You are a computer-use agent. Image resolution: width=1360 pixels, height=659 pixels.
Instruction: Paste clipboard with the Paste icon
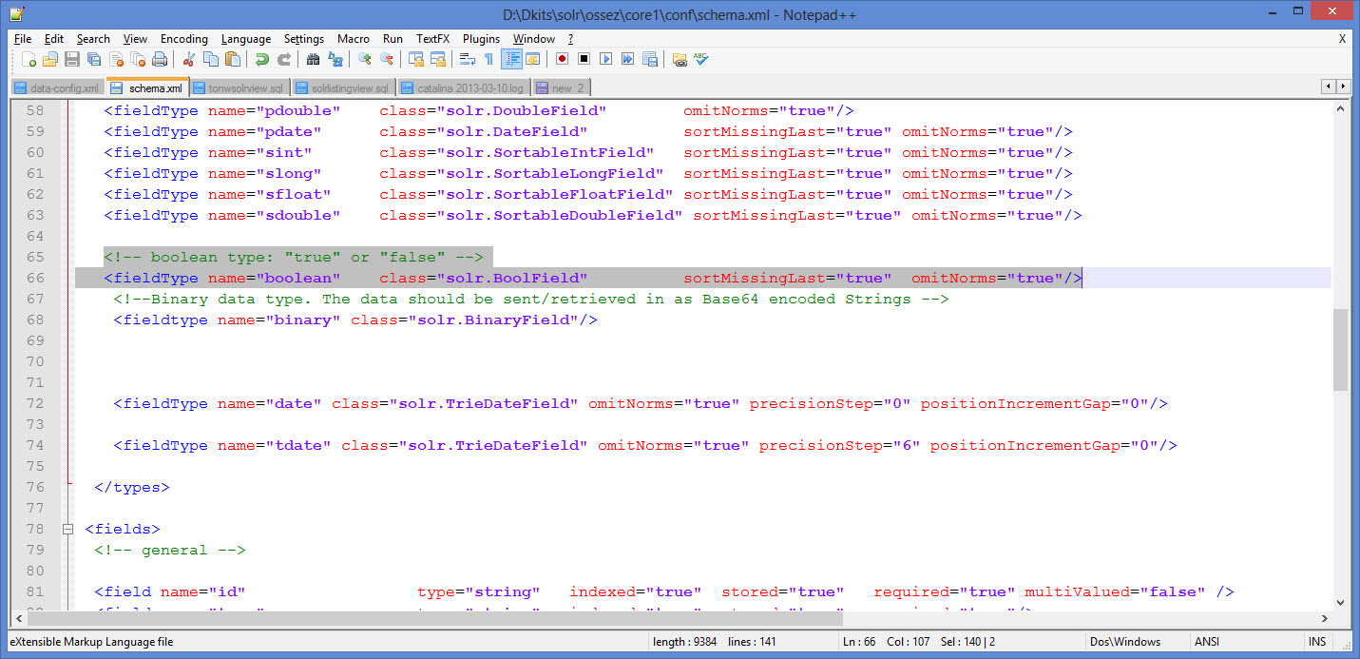click(232, 59)
